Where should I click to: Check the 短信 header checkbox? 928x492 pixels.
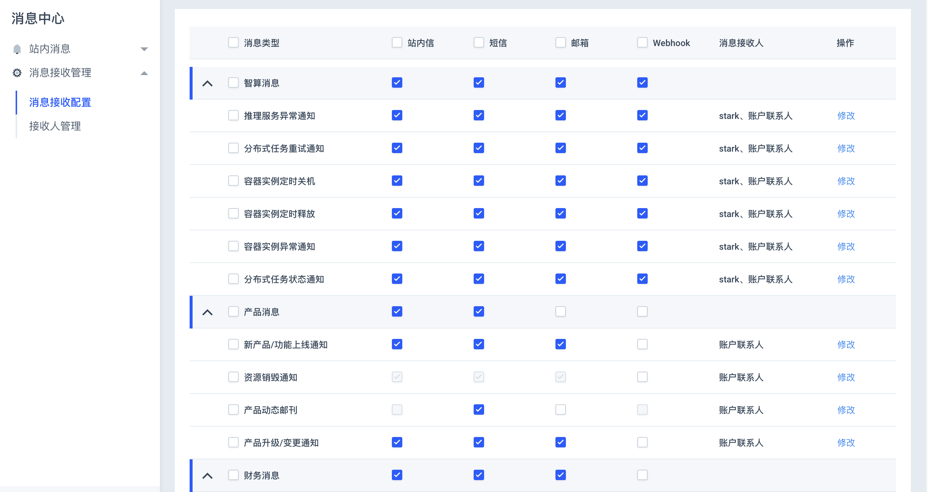point(479,42)
